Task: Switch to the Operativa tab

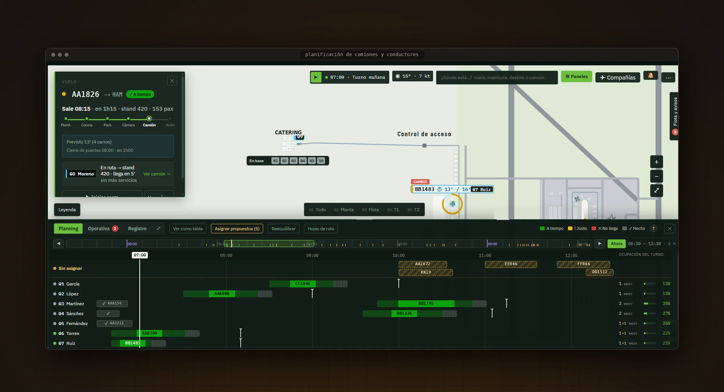Action: (103, 229)
